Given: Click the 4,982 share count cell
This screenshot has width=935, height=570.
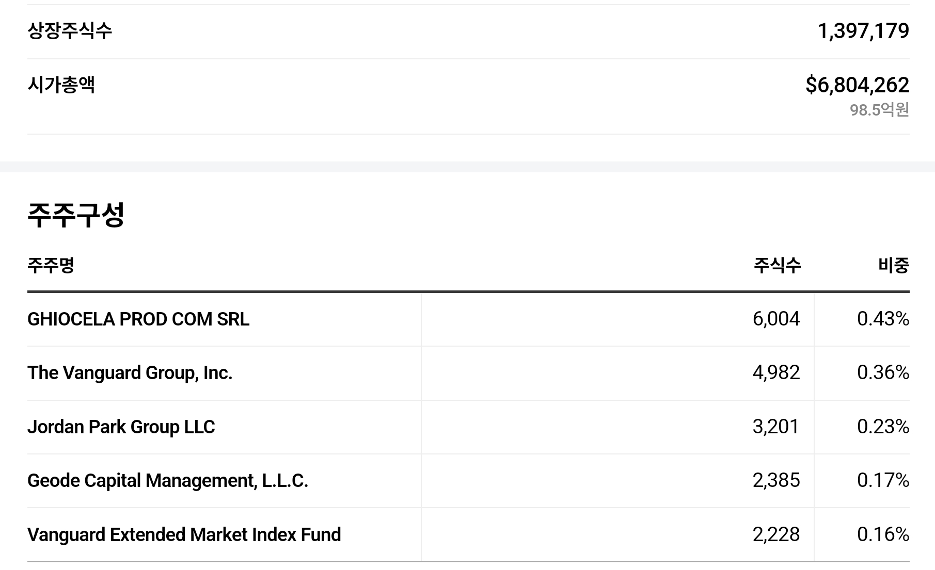Looking at the screenshot, I should point(776,372).
